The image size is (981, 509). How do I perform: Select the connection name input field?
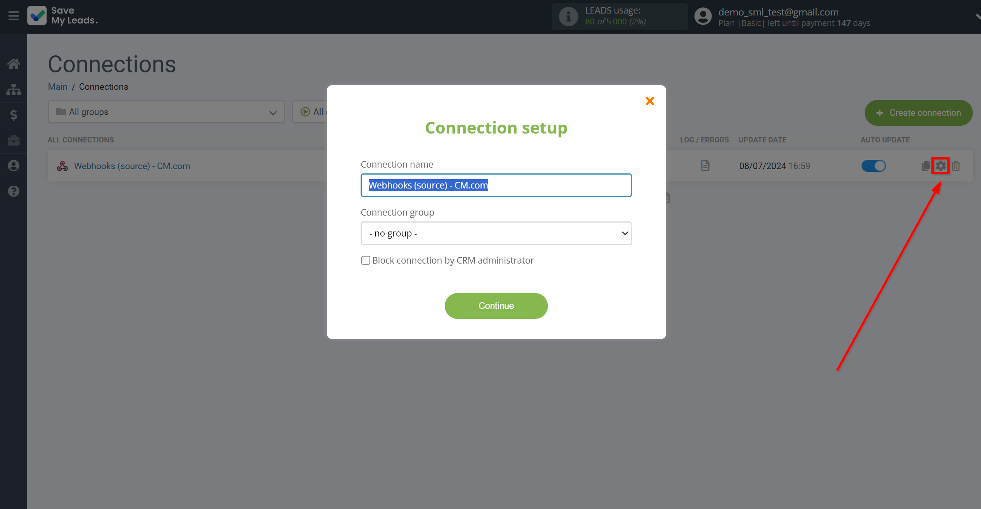[496, 185]
